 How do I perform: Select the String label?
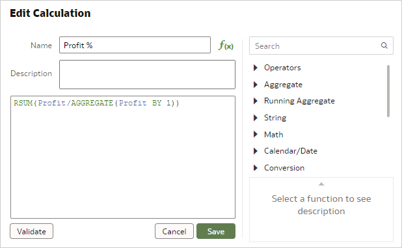coord(275,118)
